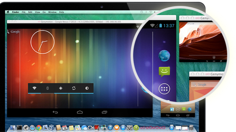Image resolution: width=236 pixels, height=132 pixels.
Task: Toggle Bluetooth in the power control widget
Action: (47, 88)
